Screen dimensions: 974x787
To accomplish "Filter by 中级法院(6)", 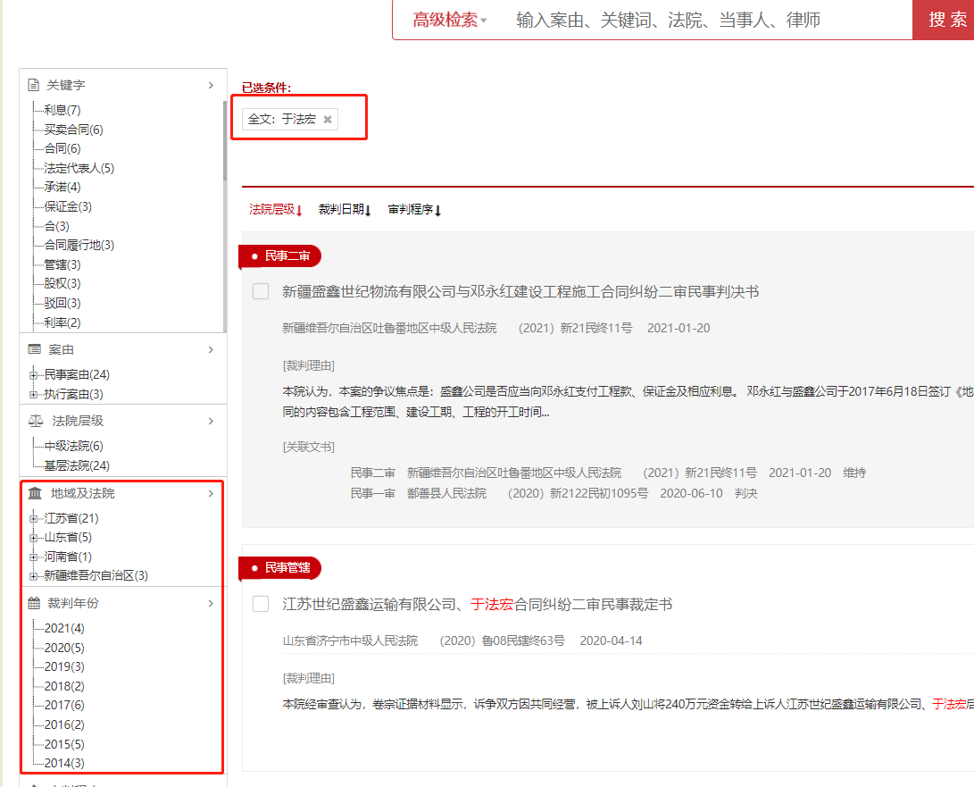I will (x=73, y=446).
